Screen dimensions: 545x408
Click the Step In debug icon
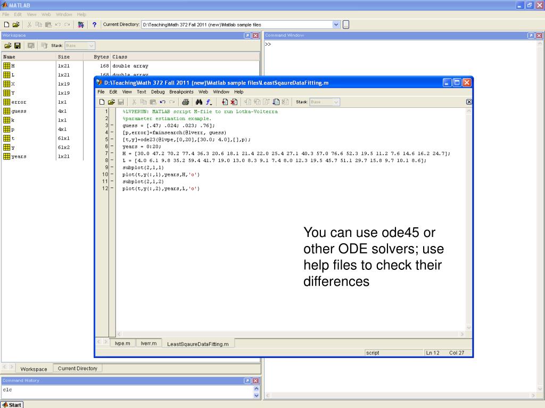[x=257, y=102]
